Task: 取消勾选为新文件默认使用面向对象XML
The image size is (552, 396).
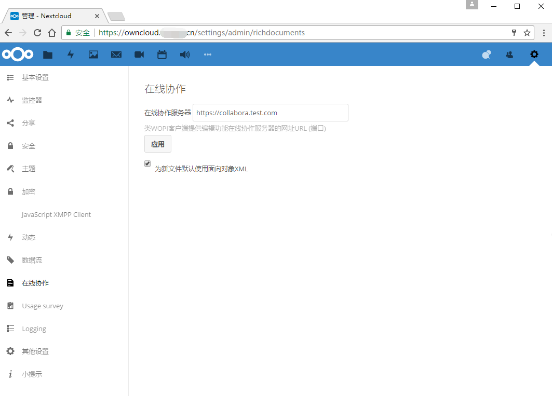Action: click(147, 163)
